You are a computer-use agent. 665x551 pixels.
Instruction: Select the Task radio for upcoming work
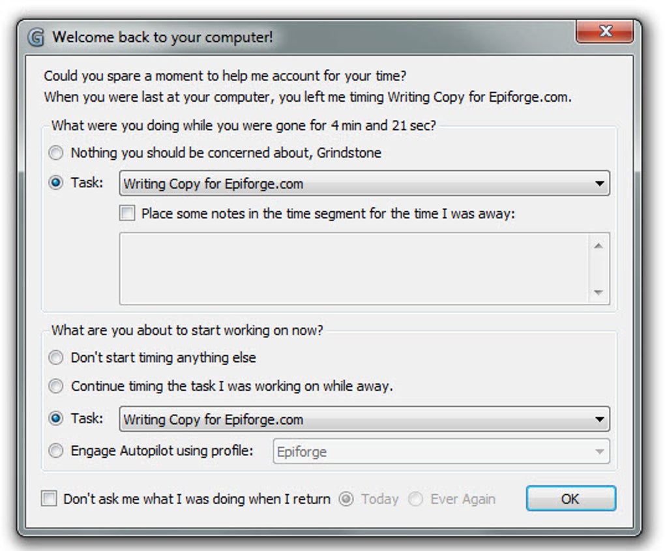point(57,419)
